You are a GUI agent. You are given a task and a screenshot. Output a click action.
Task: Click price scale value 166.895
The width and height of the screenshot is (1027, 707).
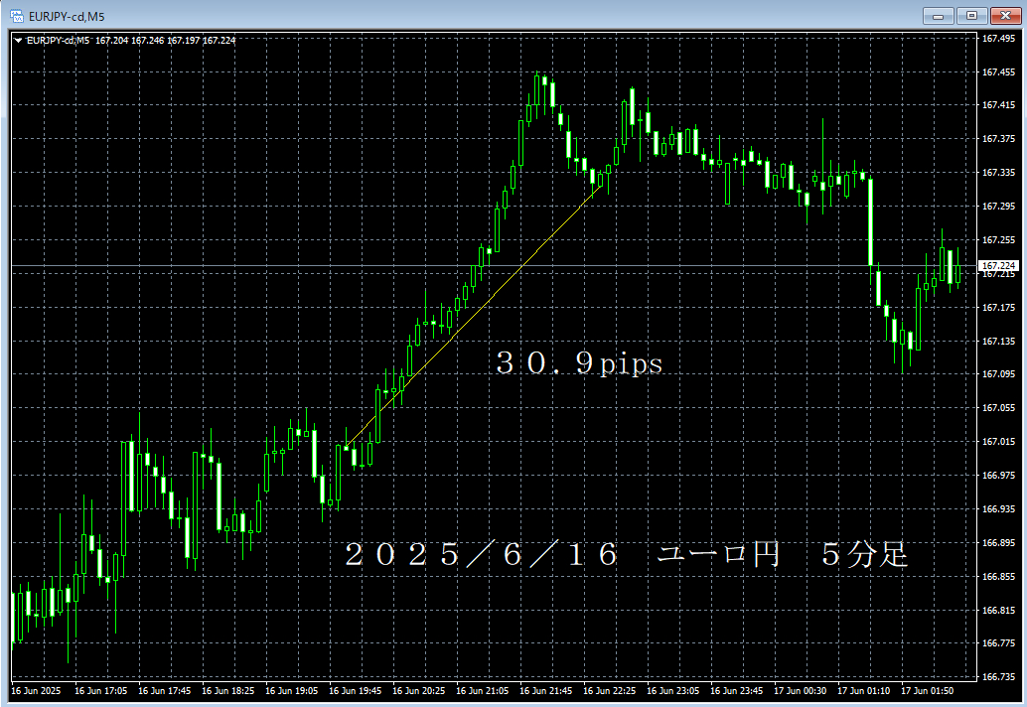click(x=998, y=543)
